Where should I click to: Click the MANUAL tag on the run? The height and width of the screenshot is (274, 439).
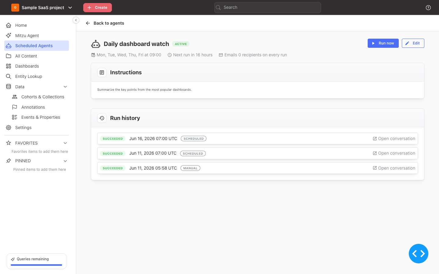(x=190, y=168)
